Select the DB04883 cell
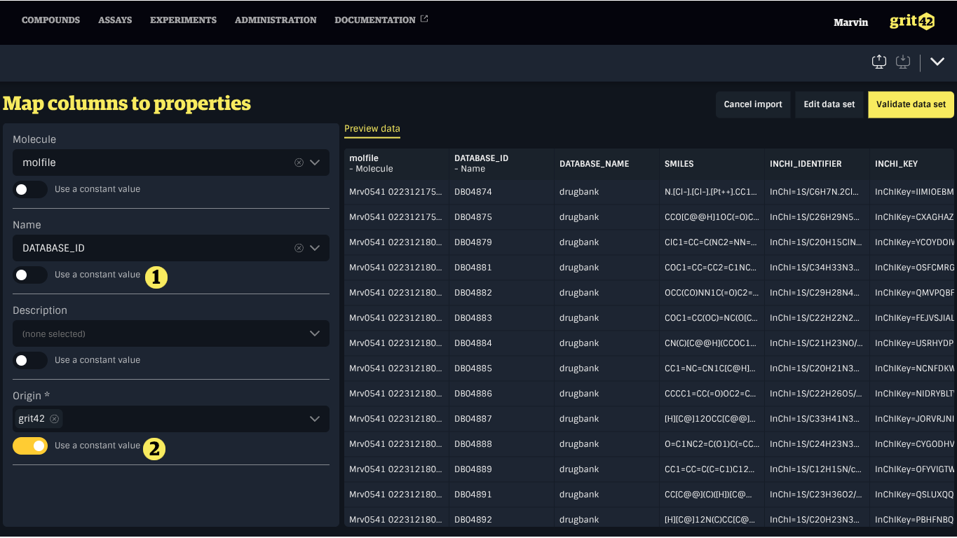Image resolution: width=957 pixels, height=538 pixels. point(501,318)
